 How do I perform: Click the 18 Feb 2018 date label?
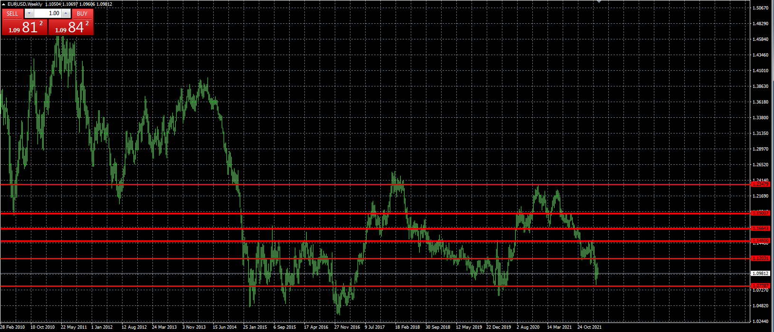point(407,327)
